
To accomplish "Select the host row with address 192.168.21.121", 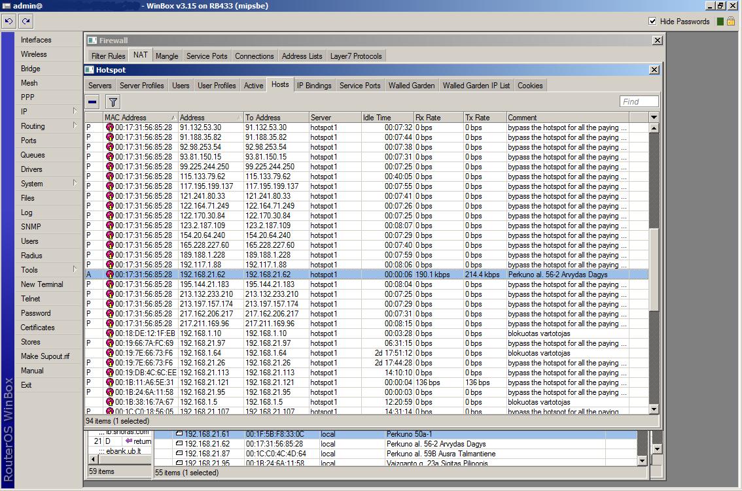I will click(x=366, y=382).
